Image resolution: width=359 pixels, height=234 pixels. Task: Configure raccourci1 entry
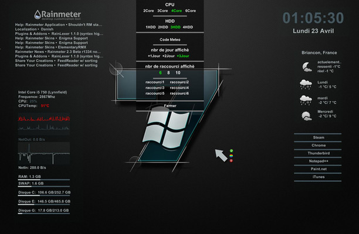click(x=155, y=82)
